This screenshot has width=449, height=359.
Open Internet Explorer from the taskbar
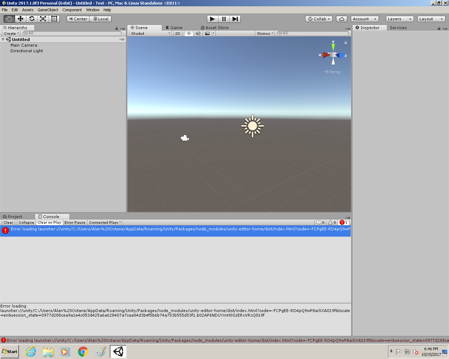(31, 352)
